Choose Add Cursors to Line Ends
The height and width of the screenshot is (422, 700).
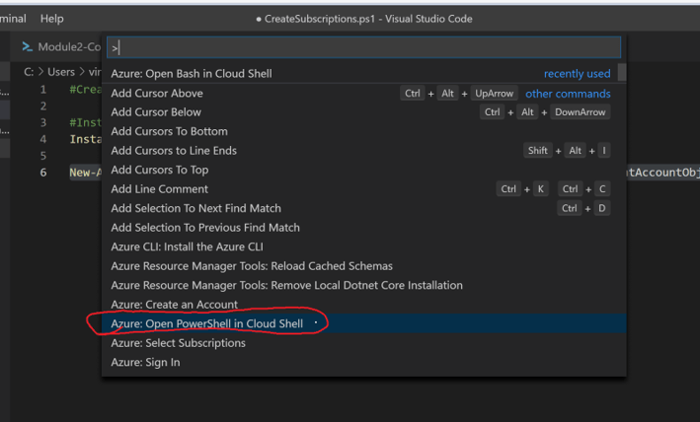point(174,151)
